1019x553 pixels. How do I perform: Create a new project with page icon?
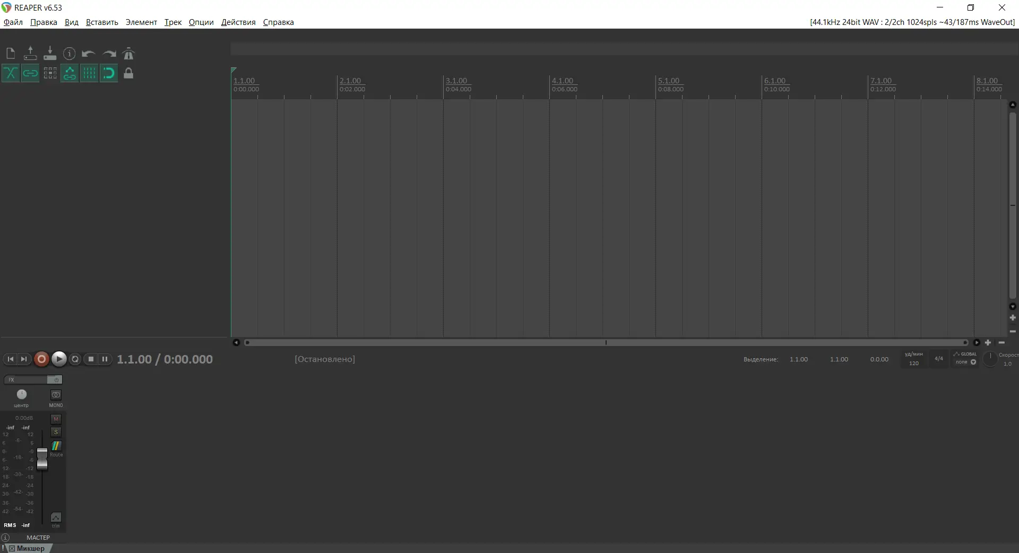point(11,54)
